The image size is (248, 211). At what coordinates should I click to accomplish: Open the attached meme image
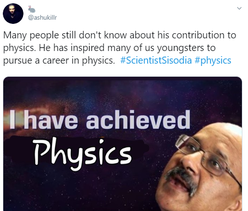pyautogui.click(x=122, y=144)
